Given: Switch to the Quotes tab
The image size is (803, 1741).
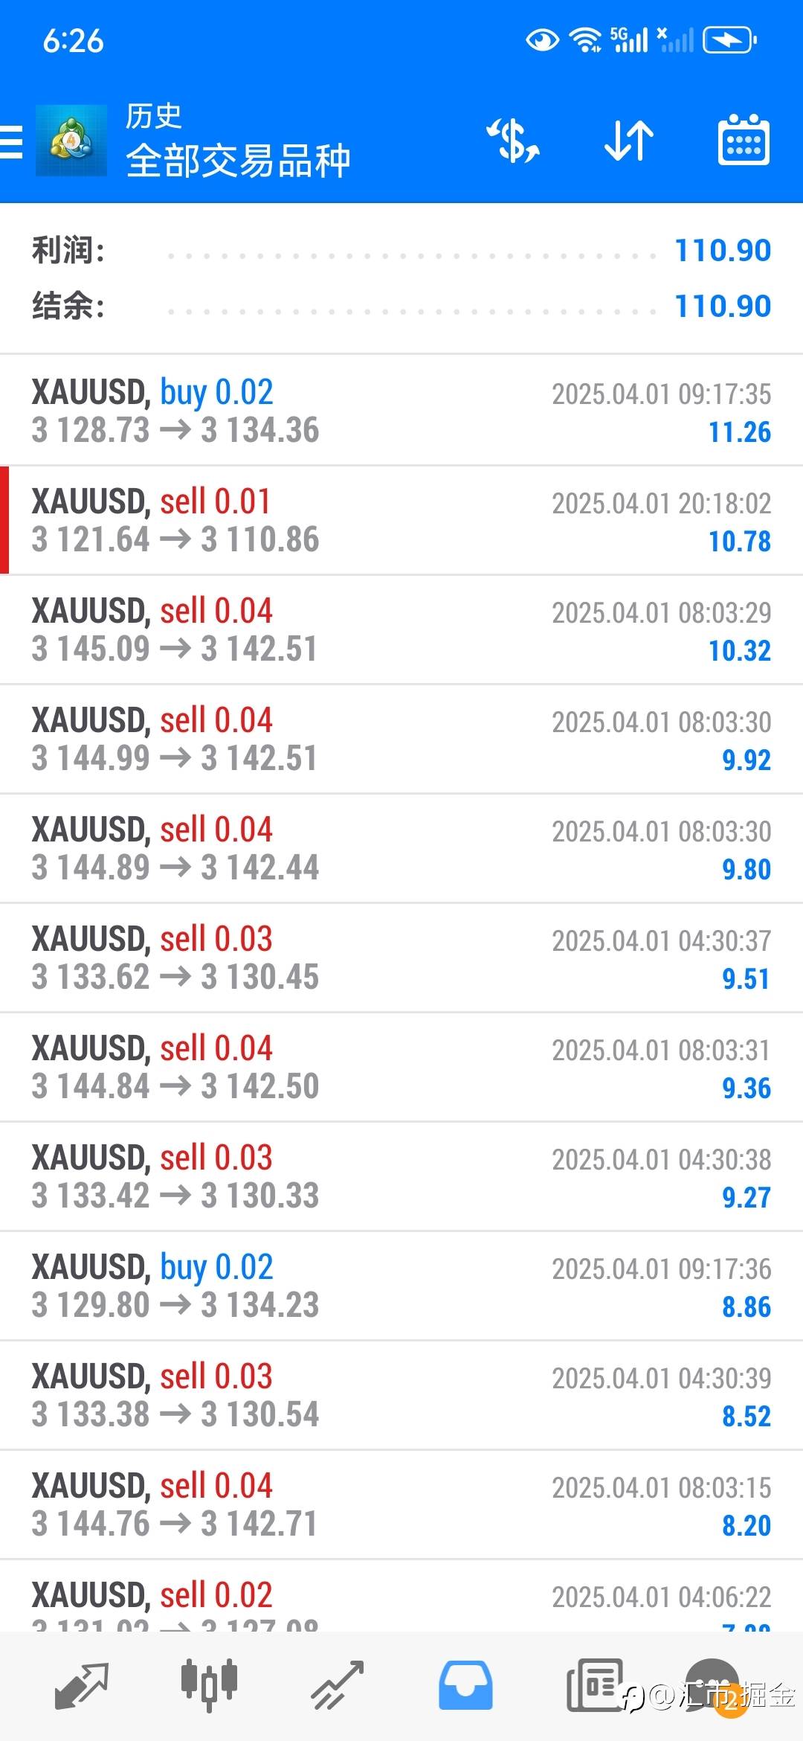Looking at the screenshot, I should tap(81, 1685).
